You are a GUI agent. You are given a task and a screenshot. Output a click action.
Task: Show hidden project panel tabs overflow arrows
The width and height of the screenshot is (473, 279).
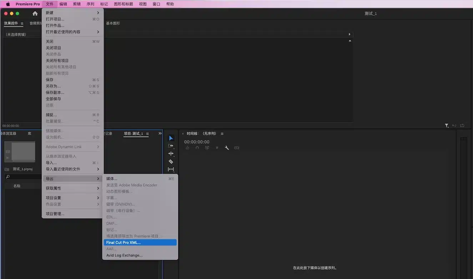pyautogui.click(x=160, y=133)
